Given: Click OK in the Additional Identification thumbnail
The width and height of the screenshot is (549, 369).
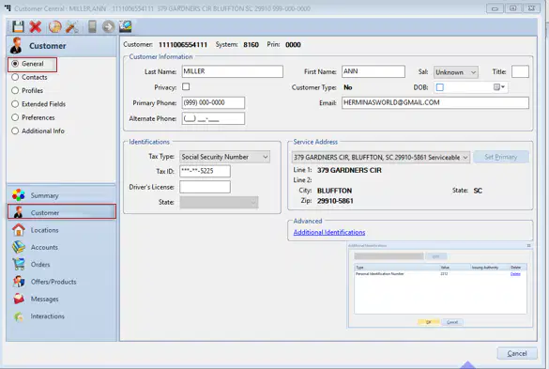Looking at the screenshot, I should pos(429,322).
